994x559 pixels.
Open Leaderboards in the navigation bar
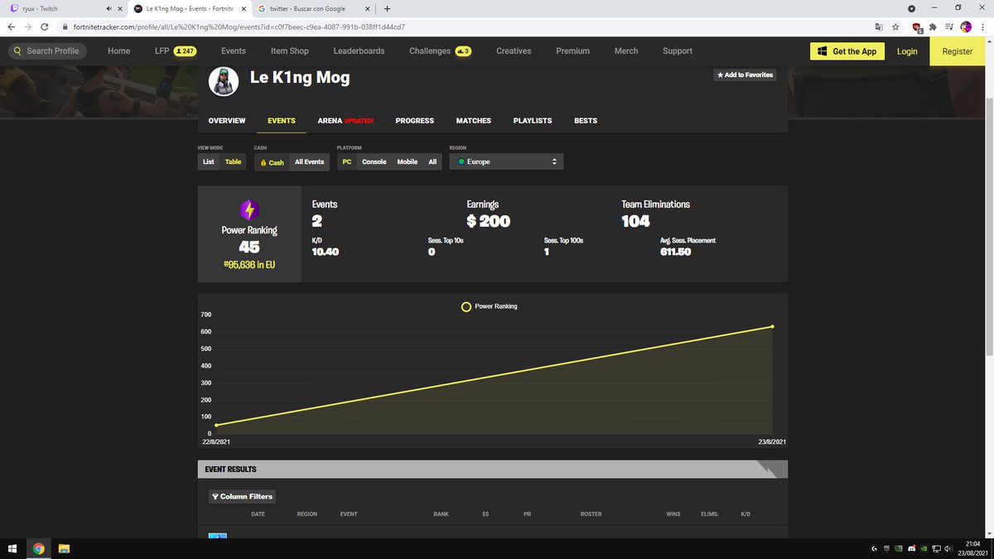click(x=359, y=51)
